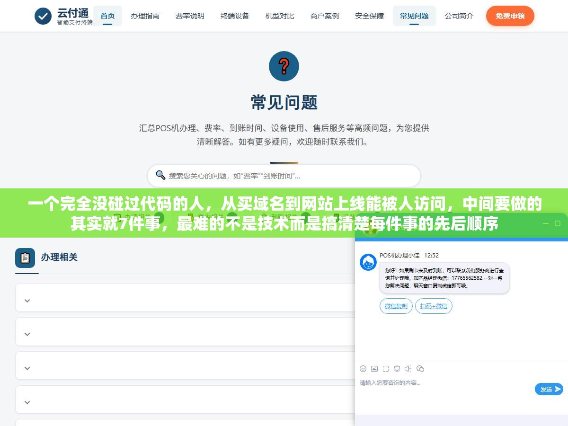Click the 微信复制 button in chat
The height and width of the screenshot is (426, 568).
click(x=396, y=306)
